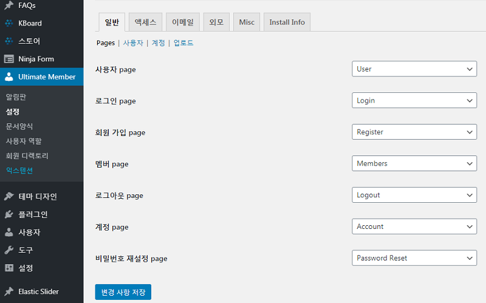The width and height of the screenshot is (486, 303).
Task: Switch to the 액세스 tab
Action: point(145,22)
